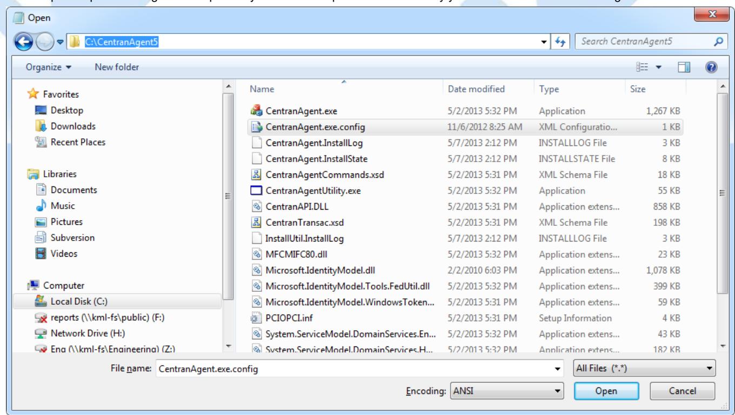Open the Organize dropdown menu
The image size is (735, 415).
(x=48, y=68)
